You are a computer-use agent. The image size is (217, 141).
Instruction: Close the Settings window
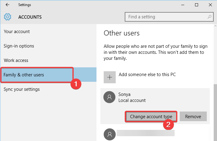coord(210,5)
